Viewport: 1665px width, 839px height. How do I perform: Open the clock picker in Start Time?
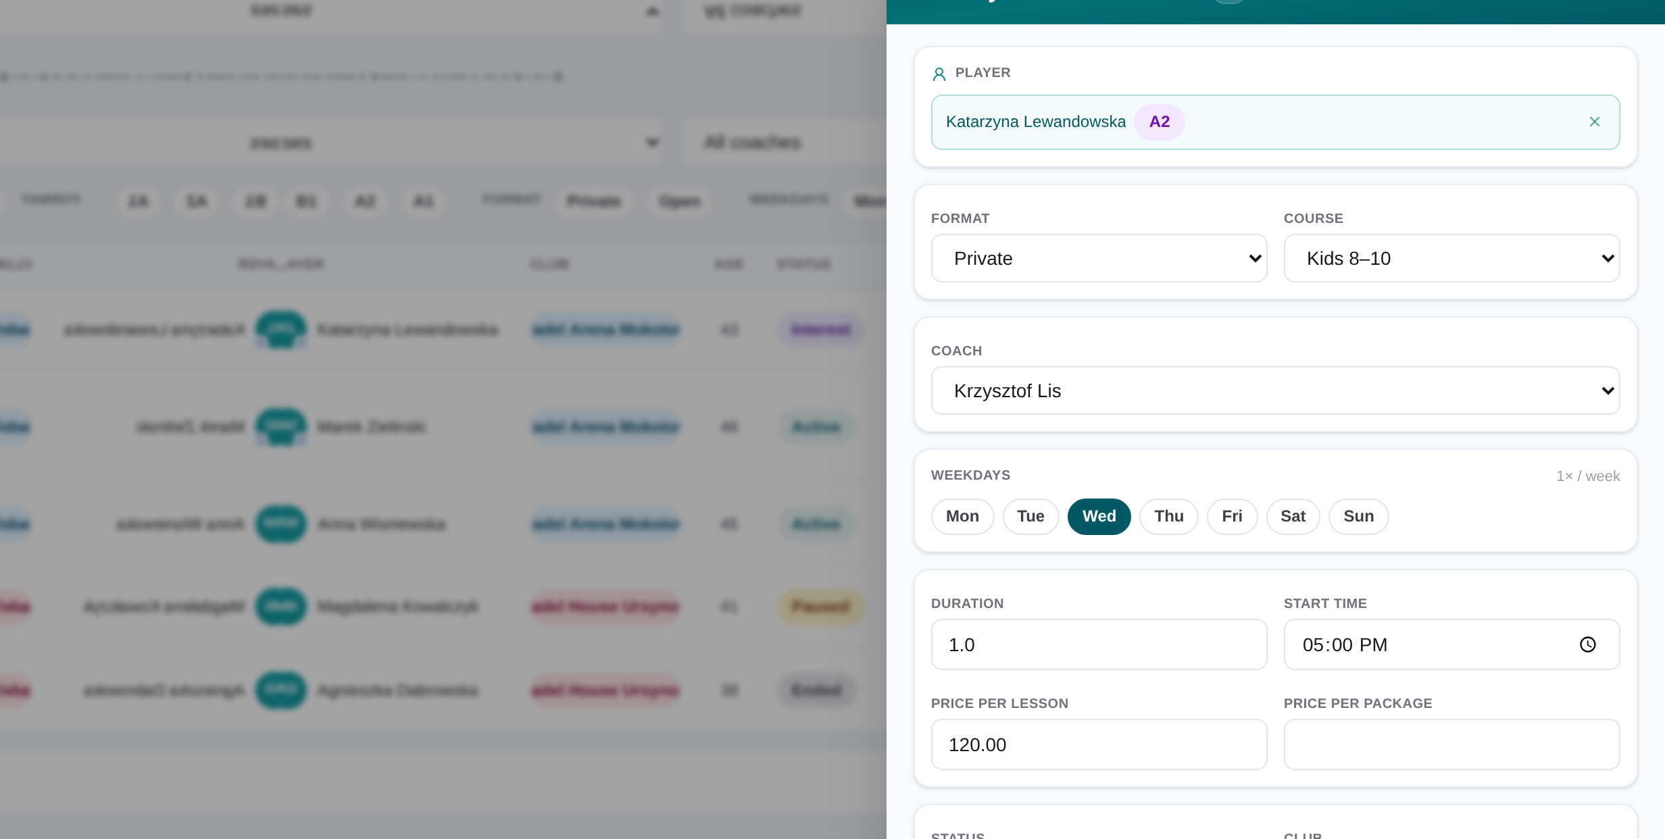pyautogui.click(x=1587, y=644)
